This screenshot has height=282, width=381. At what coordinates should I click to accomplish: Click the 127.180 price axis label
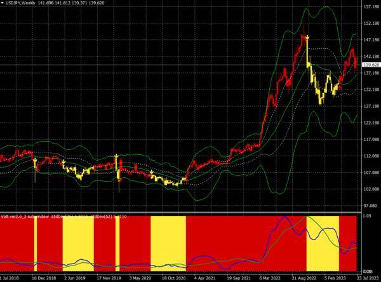371,106
